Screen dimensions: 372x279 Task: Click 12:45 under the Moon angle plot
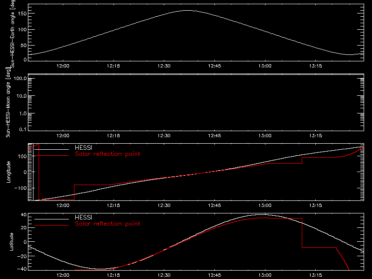click(x=214, y=135)
